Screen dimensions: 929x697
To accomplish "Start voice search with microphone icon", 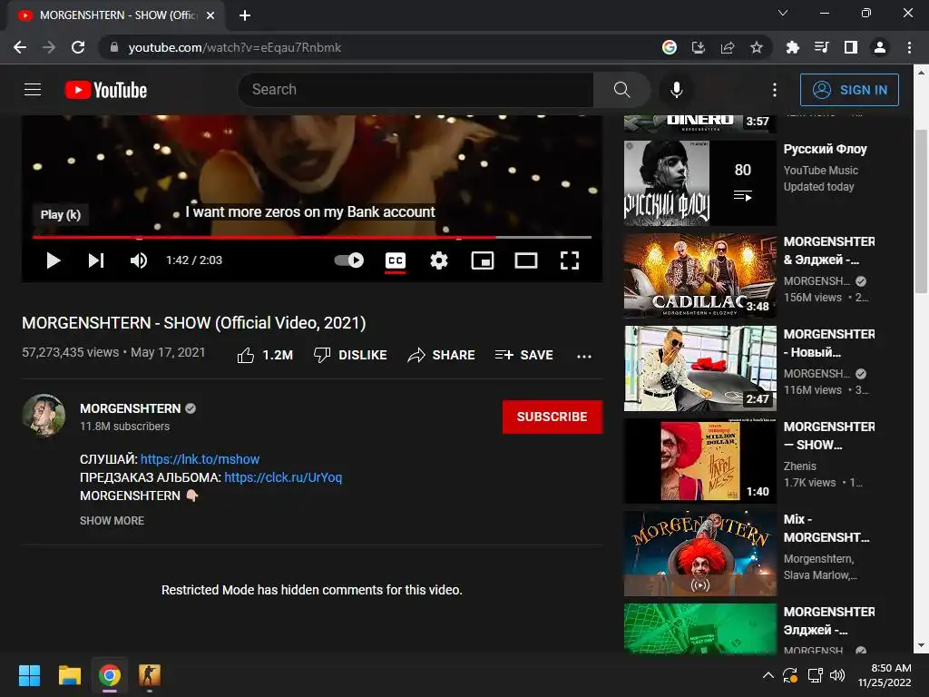I will tap(676, 90).
